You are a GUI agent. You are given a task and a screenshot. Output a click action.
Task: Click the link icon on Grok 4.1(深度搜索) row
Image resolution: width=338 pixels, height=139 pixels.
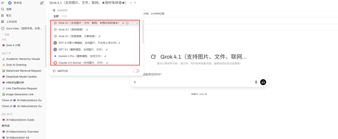100,36
